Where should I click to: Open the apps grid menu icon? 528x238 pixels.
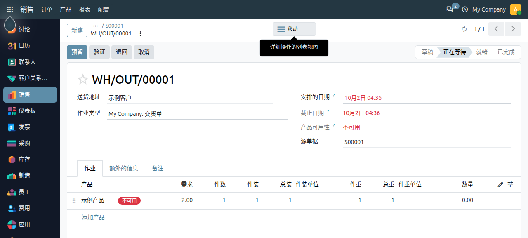pyautogui.click(x=10, y=9)
